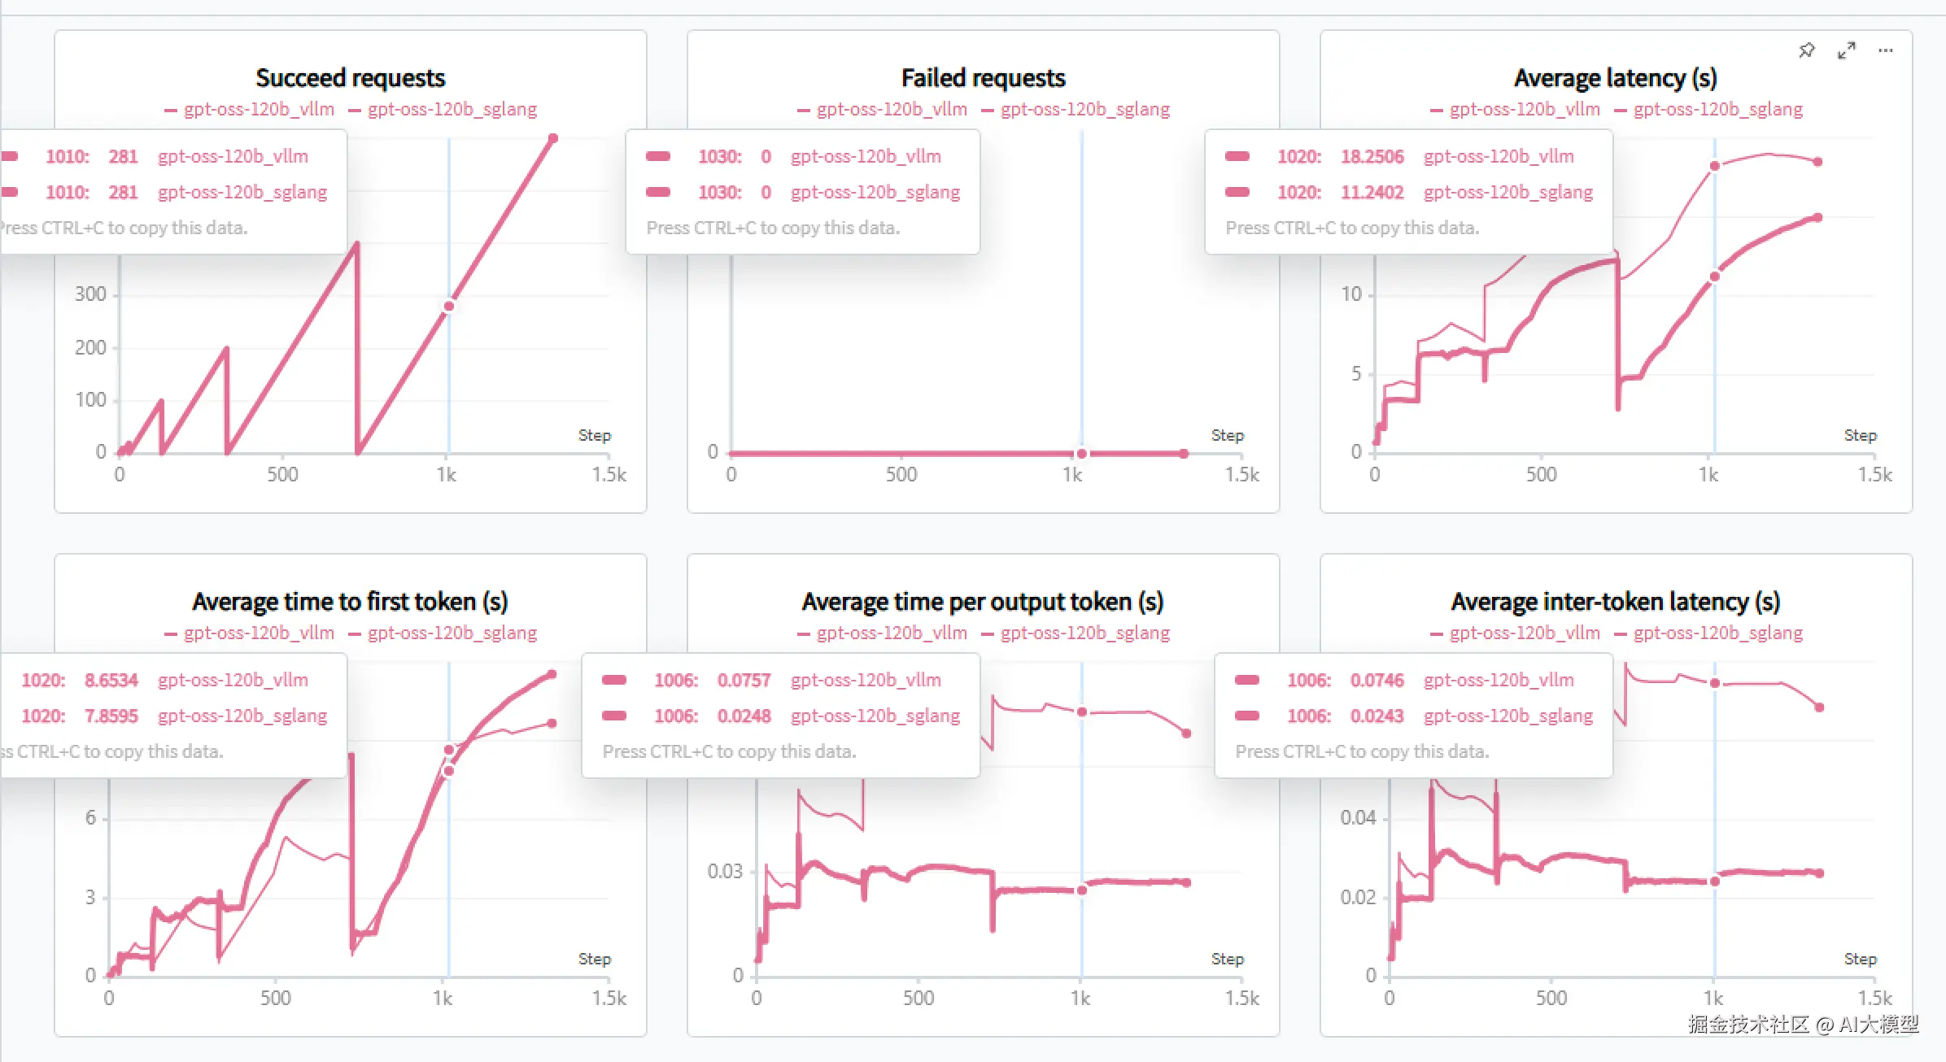Click the Succeed requests chart title
The width and height of the screenshot is (1946, 1062).
(351, 78)
